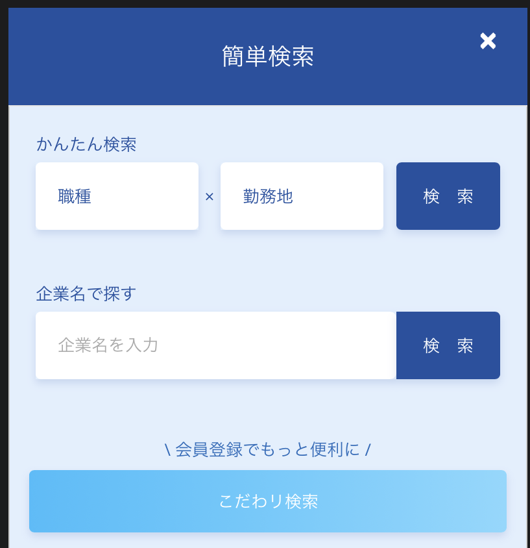Dismiss the search panel using the white cross
Image resolution: width=530 pixels, height=548 pixels.
coord(488,42)
